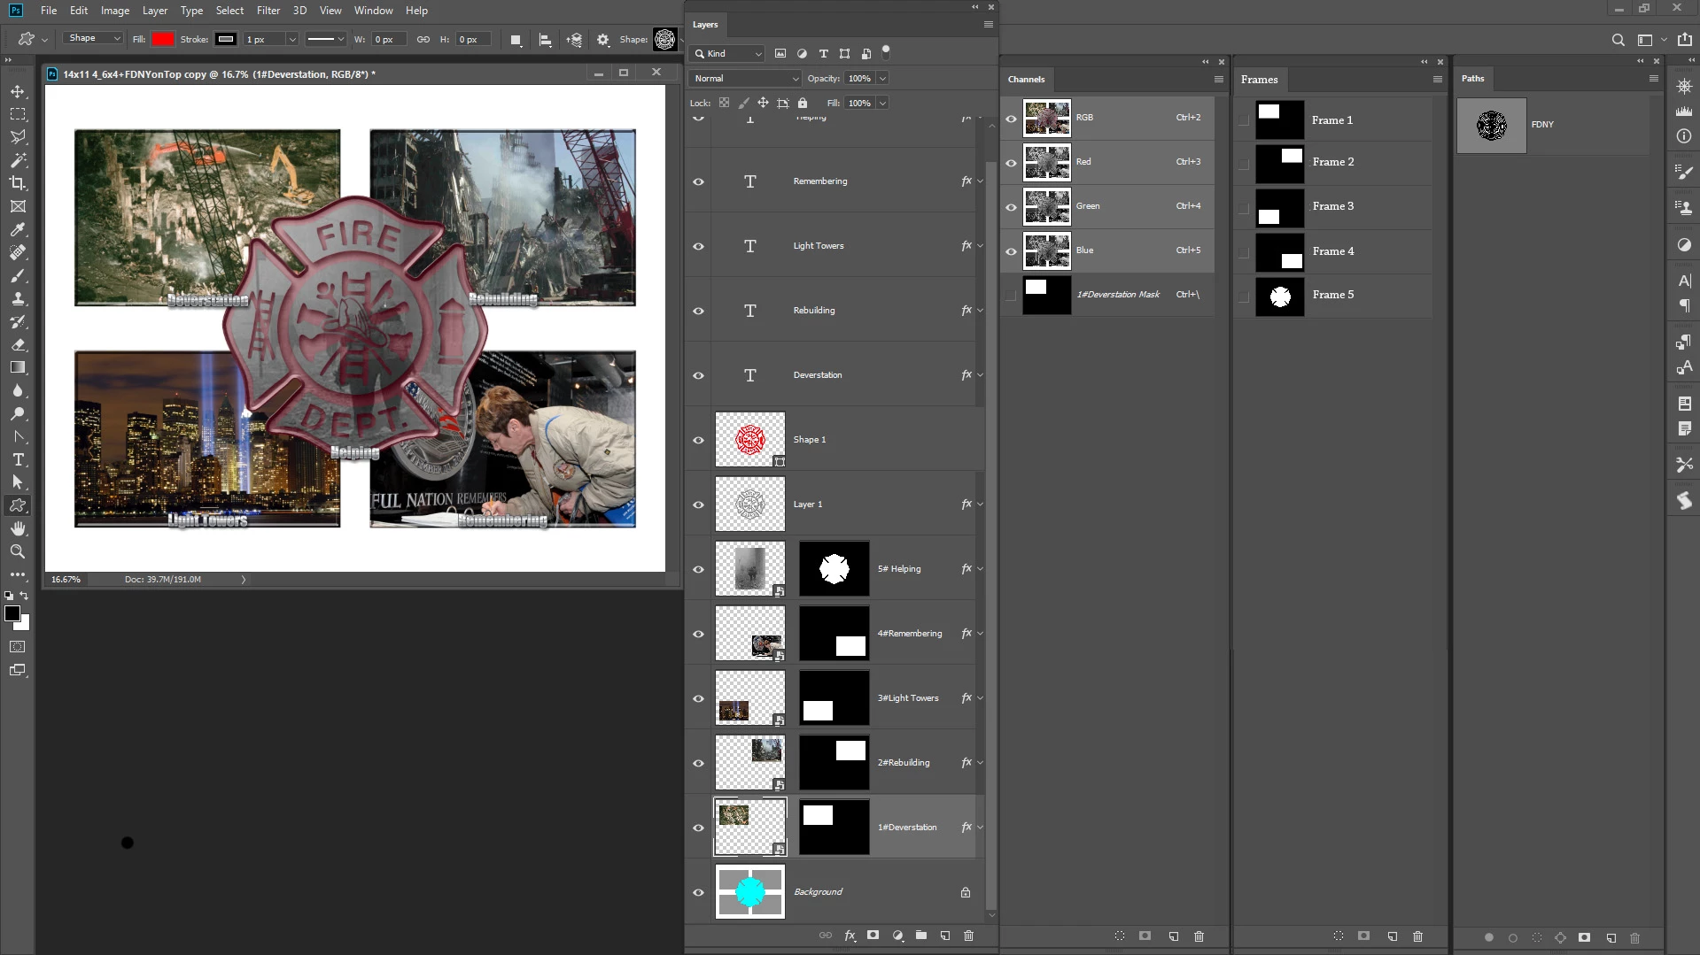Select the Green channel row

tap(1107, 207)
